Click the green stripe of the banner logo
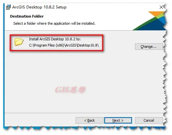 click(146, 24)
